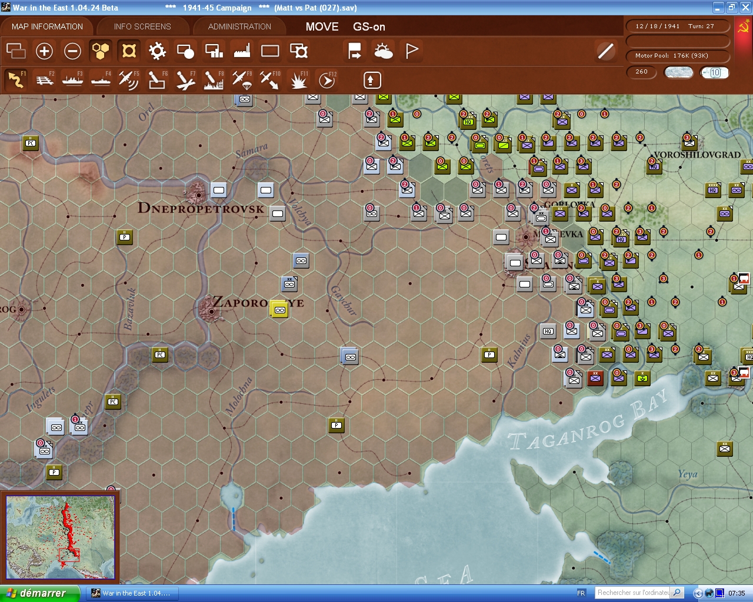Click the minimap overview thumbnail
Image resolution: width=753 pixels, height=602 pixels.
61,537
